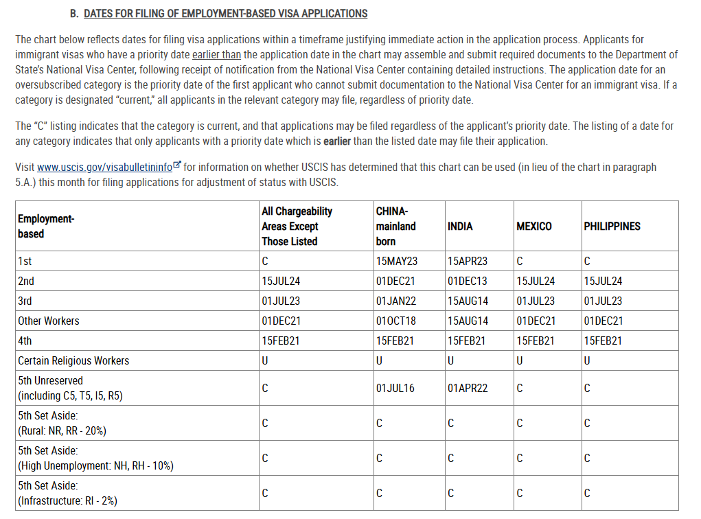Select the 01APR22 date cell

tap(468, 388)
